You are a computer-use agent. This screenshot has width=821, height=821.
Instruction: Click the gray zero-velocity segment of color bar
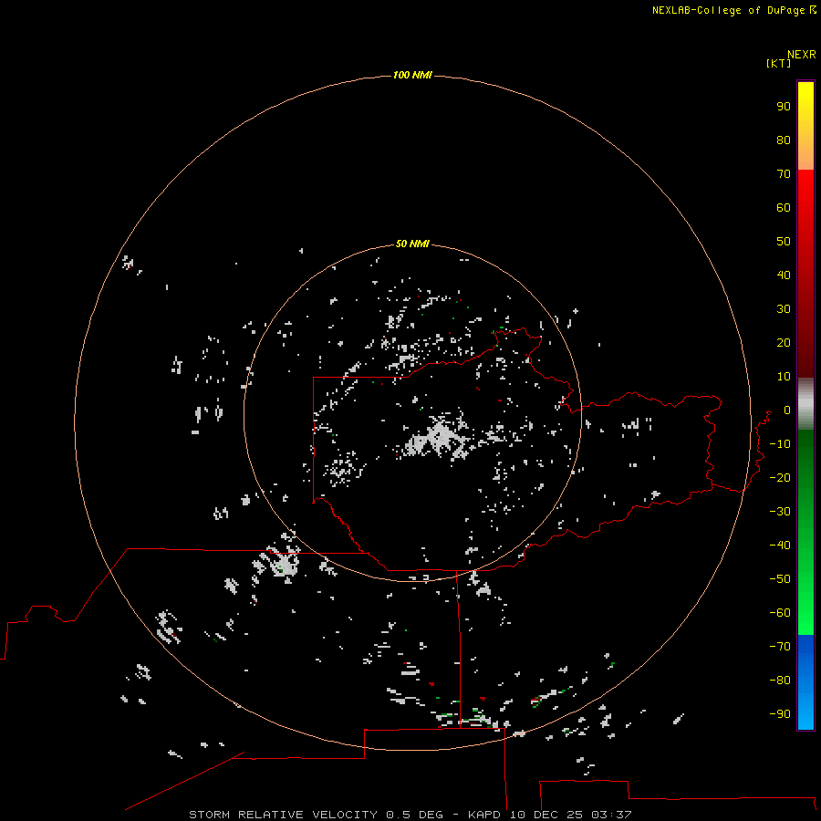[x=805, y=404]
